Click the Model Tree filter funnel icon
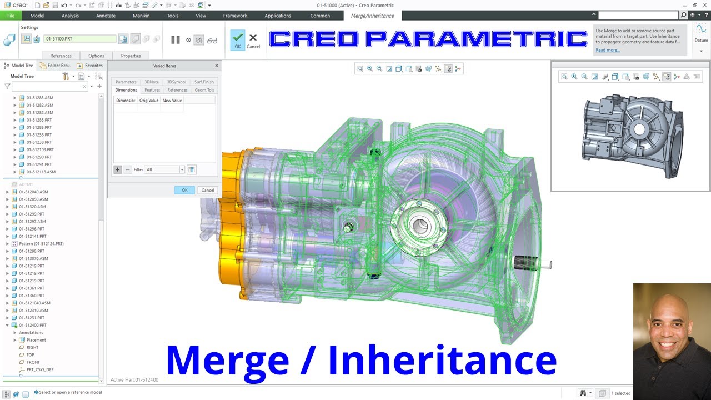This screenshot has height=400, width=711. [x=7, y=86]
